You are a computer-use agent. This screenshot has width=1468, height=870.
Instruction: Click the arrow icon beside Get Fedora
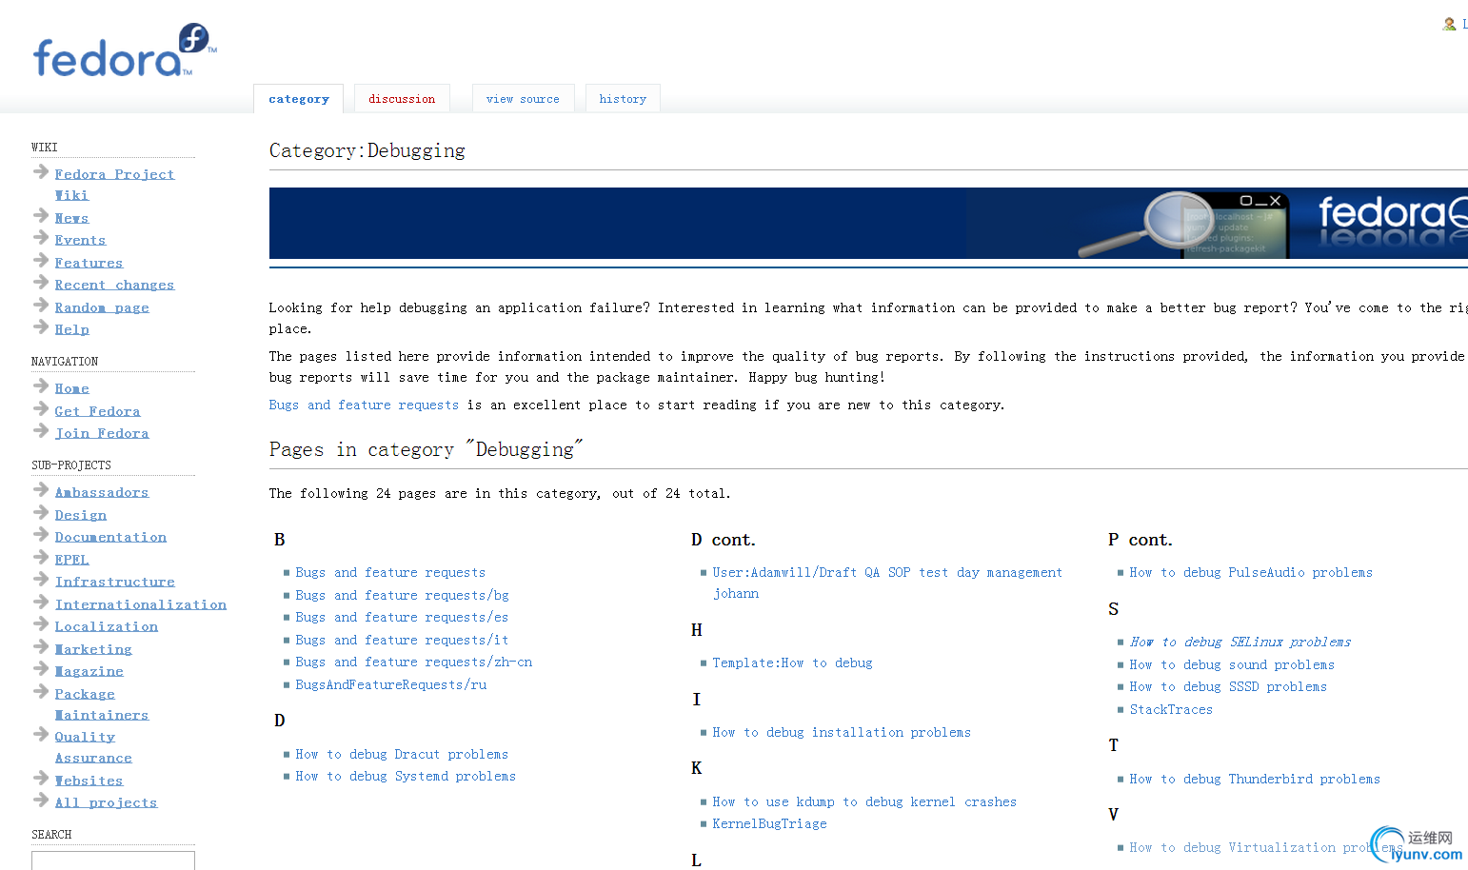(x=41, y=408)
